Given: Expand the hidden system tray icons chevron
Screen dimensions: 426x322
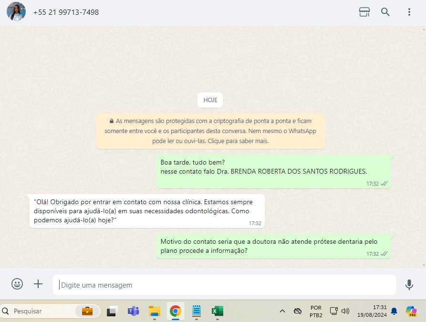Looking at the screenshot, I should pyautogui.click(x=282, y=312).
